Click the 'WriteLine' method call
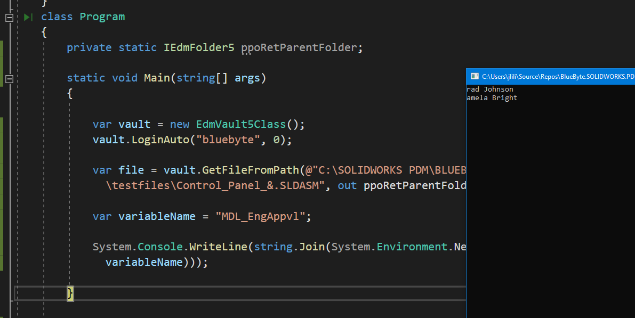This screenshot has height=318, width=635. pos(218,247)
